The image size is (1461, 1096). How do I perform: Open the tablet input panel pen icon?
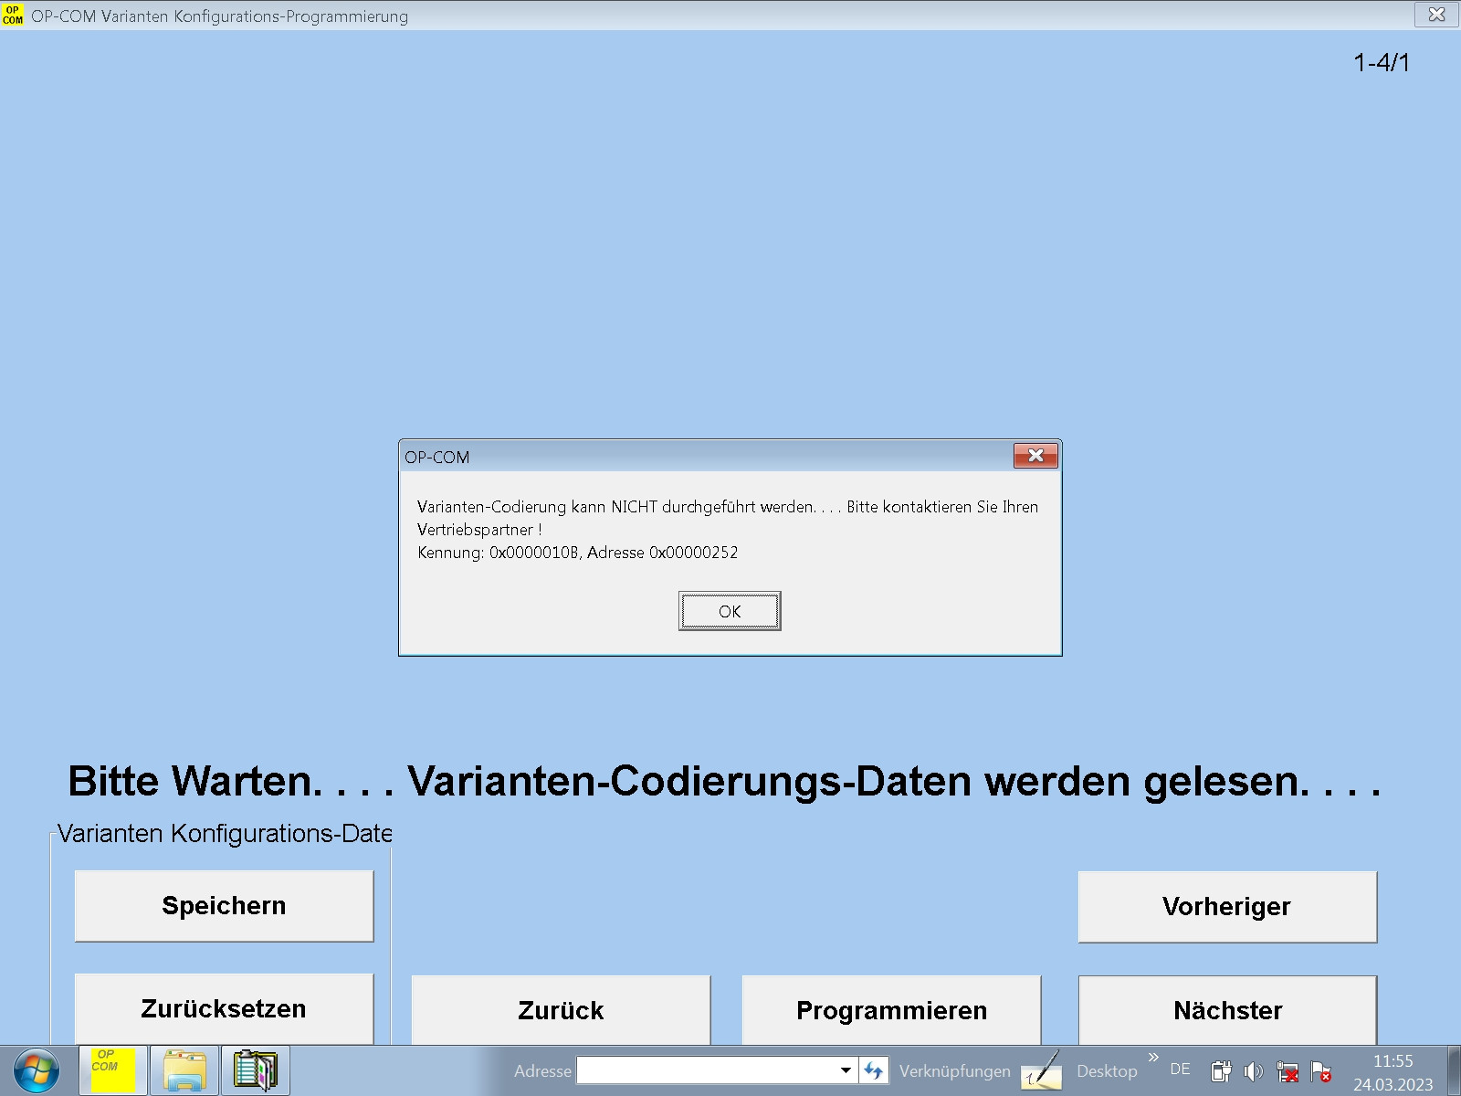(1041, 1070)
